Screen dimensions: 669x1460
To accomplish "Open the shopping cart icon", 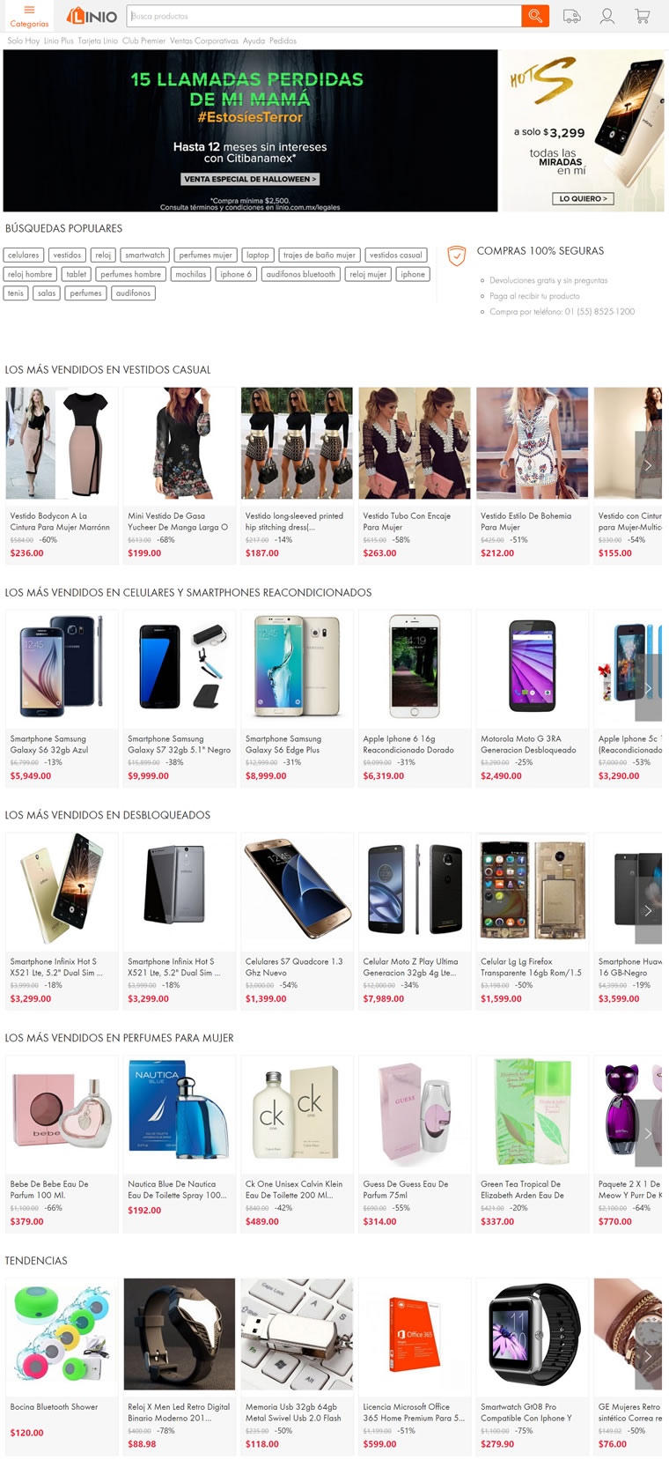I will coord(643,16).
